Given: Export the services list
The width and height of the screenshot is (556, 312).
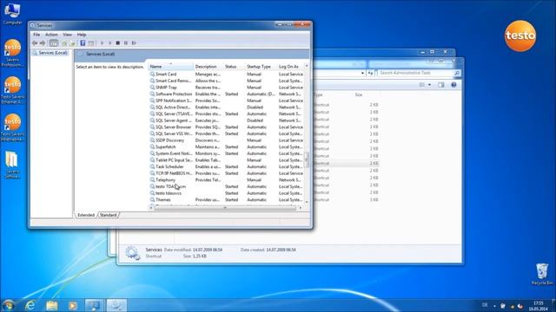Looking at the screenshot, I should 72,43.
